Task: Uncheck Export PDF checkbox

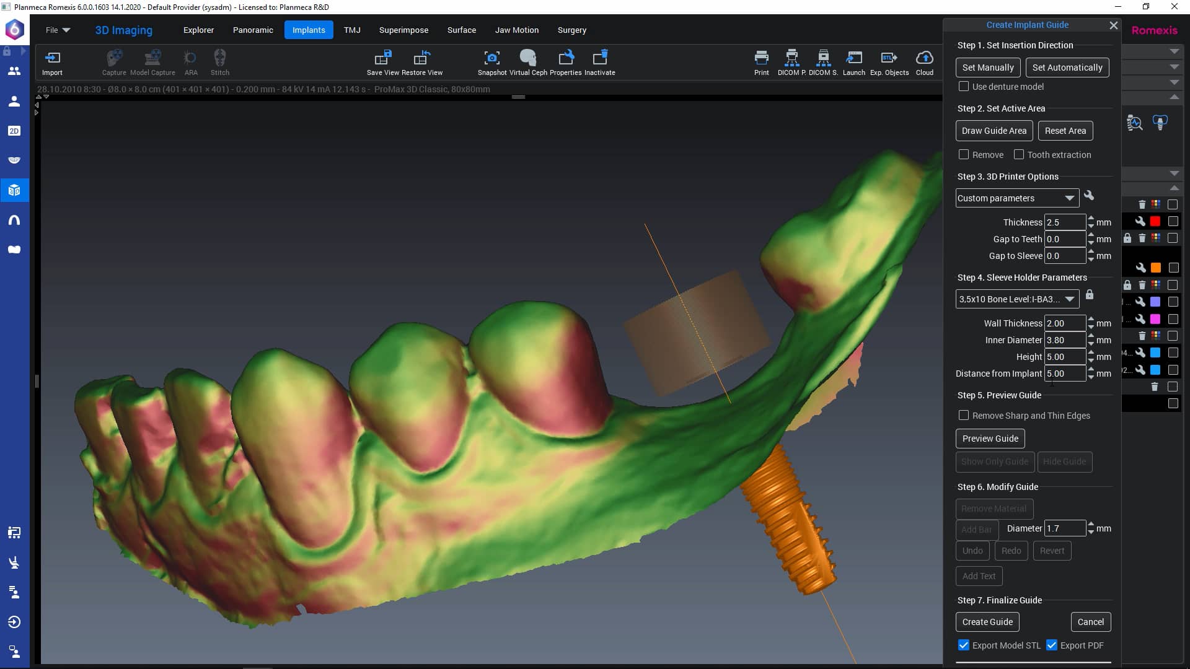Action: coord(1052,645)
